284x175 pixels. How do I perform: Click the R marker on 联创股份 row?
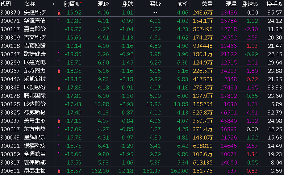[59, 88]
